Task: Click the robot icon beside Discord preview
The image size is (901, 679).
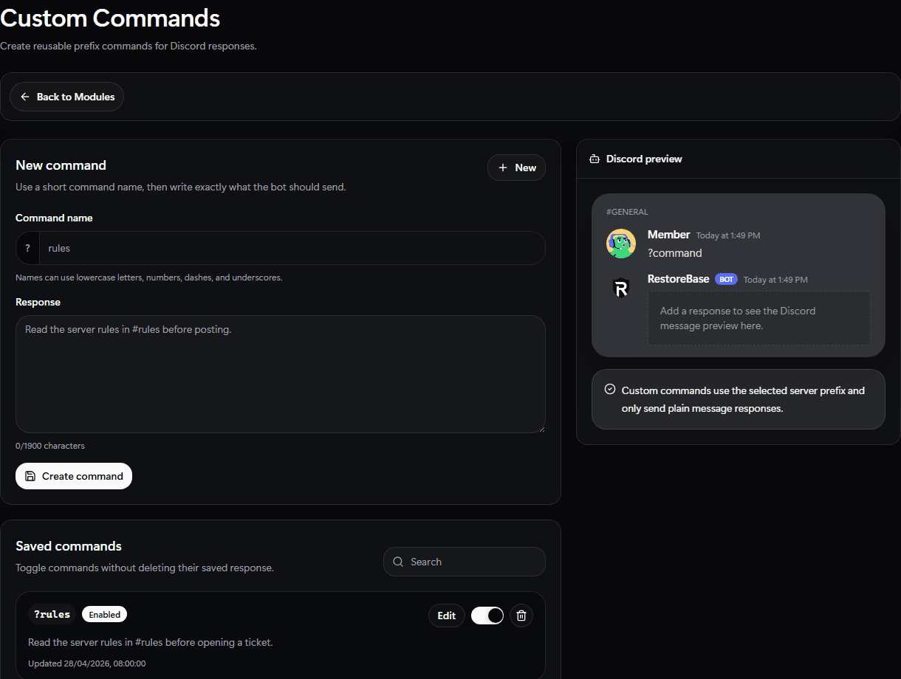Action: [595, 159]
